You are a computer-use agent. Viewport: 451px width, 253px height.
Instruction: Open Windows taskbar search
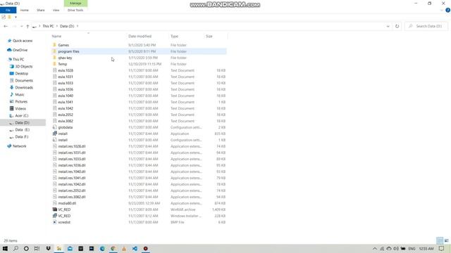(16, 248)
